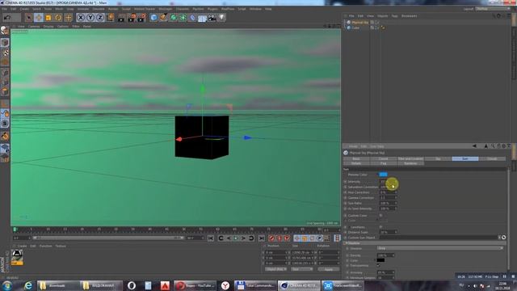Open the Size mode dropdown
This screenshot has width=517, height=291.
pos(301,269)
